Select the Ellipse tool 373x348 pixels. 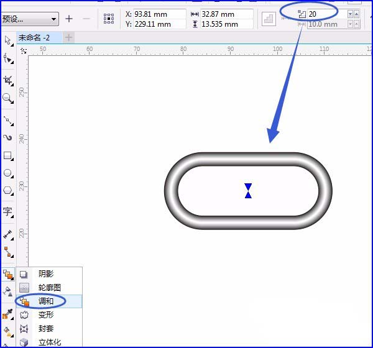(8, 173)
